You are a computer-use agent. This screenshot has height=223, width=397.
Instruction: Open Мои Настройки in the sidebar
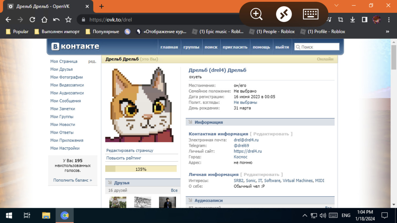65,148
